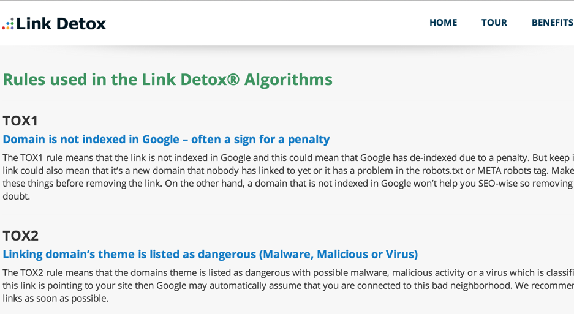Click the TOX2 section heading
Screen dimensions: 574x314
pyautogui.click(x=20, y=236)
